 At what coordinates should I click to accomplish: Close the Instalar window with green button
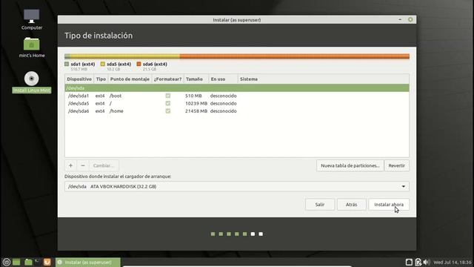tap(410, 20)
